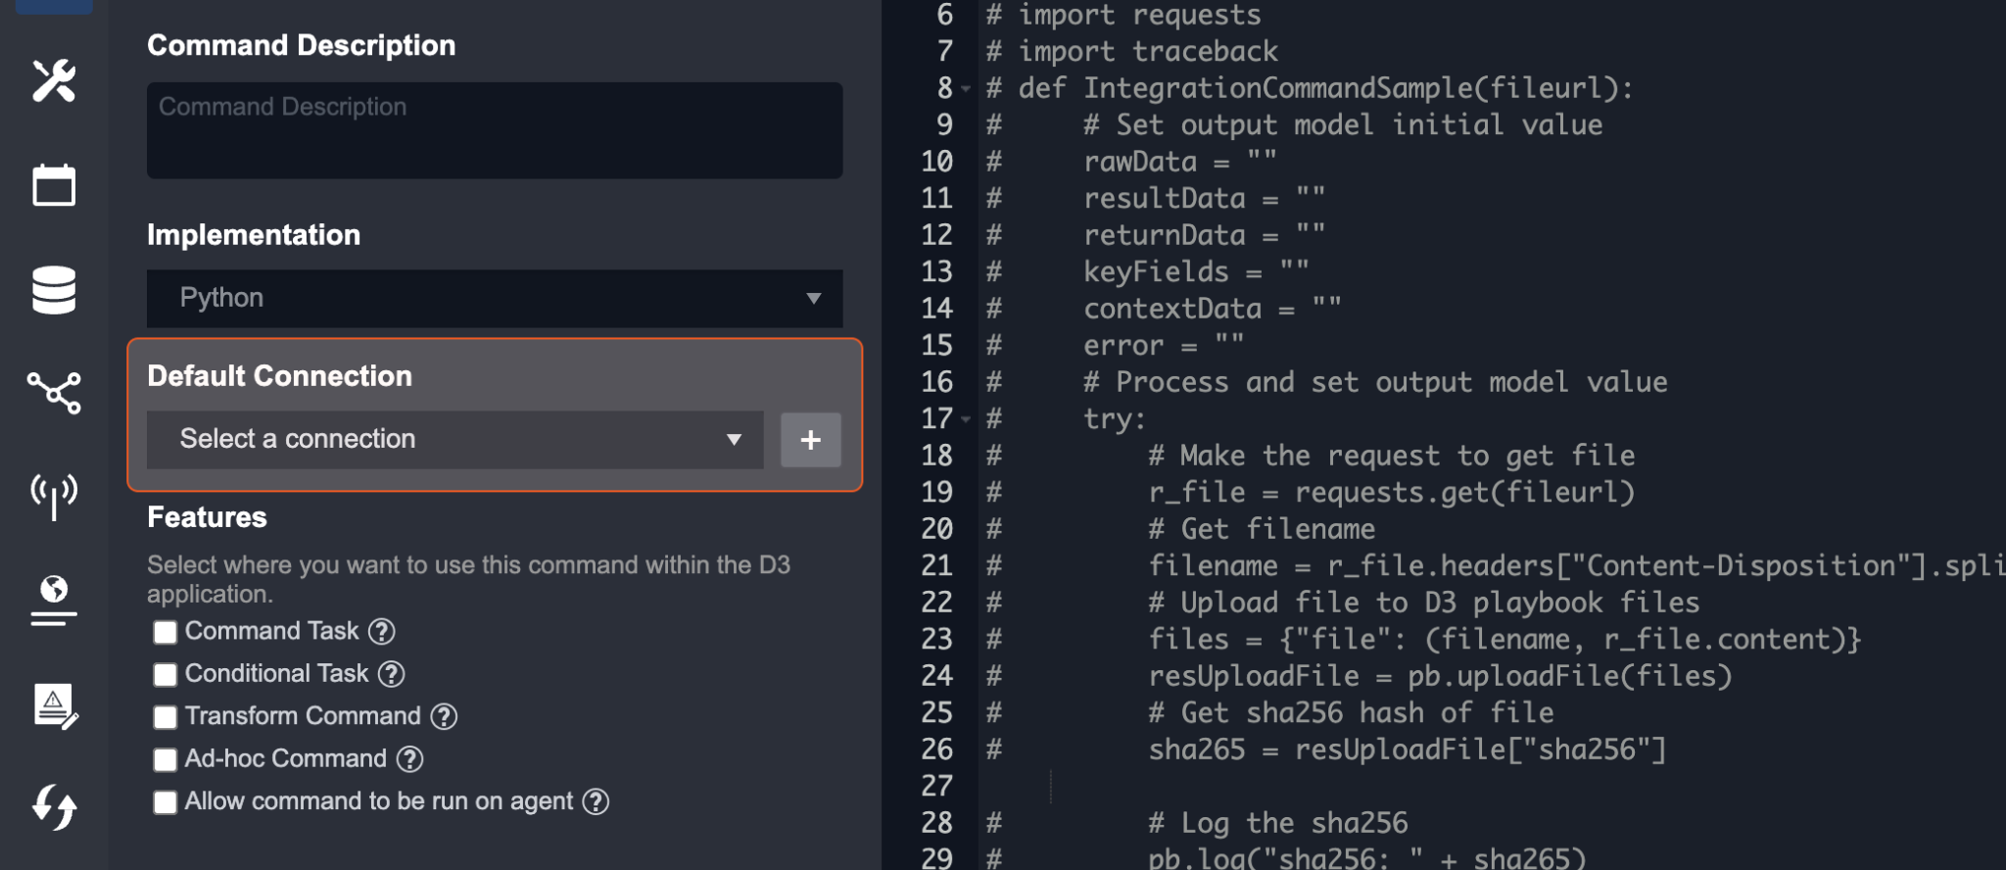Image resolution: width=2006 pixels, height=870 pixels.
Task: Open the globe with lines icon
Action: (54, 600)
